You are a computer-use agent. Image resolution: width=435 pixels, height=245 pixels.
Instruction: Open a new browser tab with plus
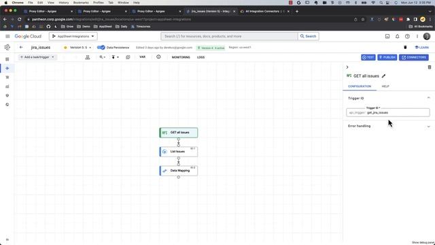coord(297,12)
